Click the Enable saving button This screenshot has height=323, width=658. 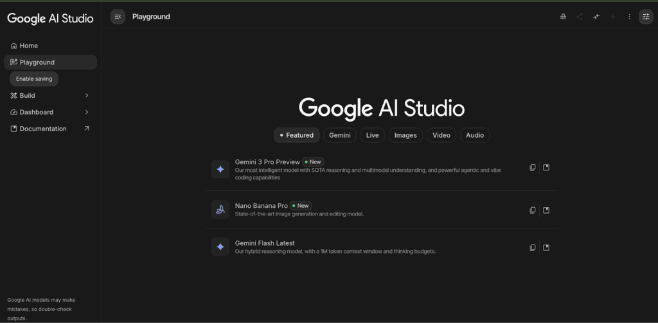tap(34, 79)
